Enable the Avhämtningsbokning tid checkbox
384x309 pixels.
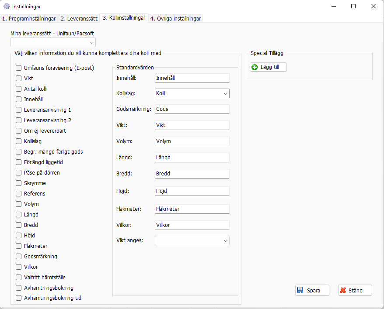click(x=19, y=299)
